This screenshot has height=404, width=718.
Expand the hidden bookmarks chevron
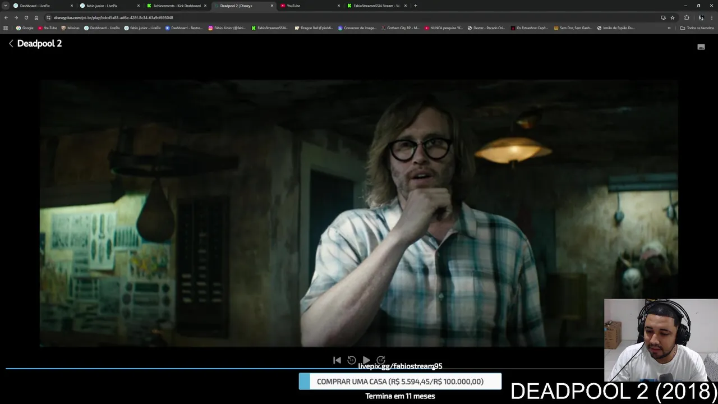669,28
